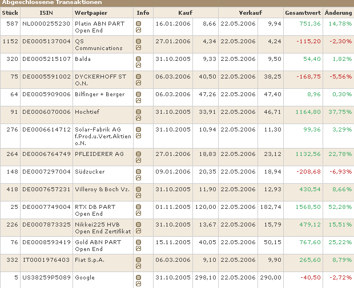Select the Bilfinger + Berger security name

[x=99, y=94]
